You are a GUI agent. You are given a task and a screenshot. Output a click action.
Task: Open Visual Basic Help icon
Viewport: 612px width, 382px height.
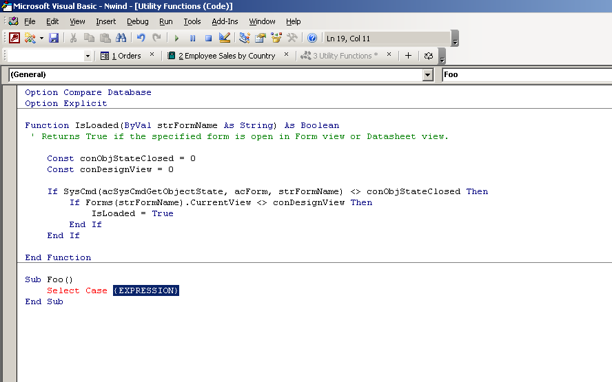pyautogui.click(x=312, y=38)
